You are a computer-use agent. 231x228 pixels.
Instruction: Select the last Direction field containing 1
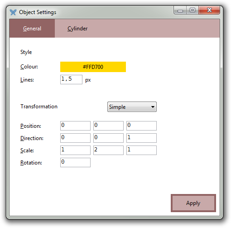[141, 138]
